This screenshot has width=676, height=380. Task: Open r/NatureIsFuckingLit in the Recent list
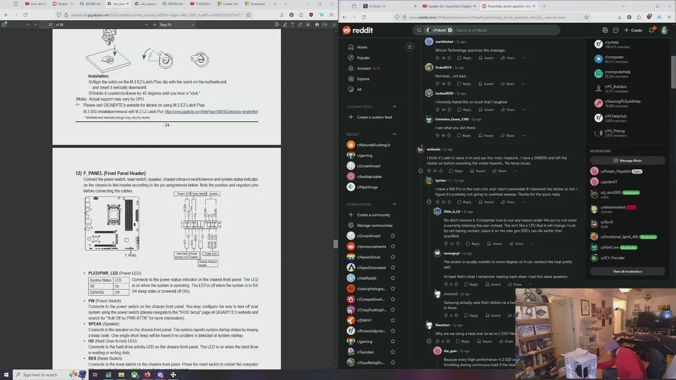coord(370,145)
